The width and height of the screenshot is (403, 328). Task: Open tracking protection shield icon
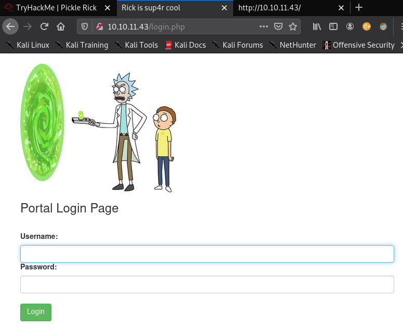point(85,26)
